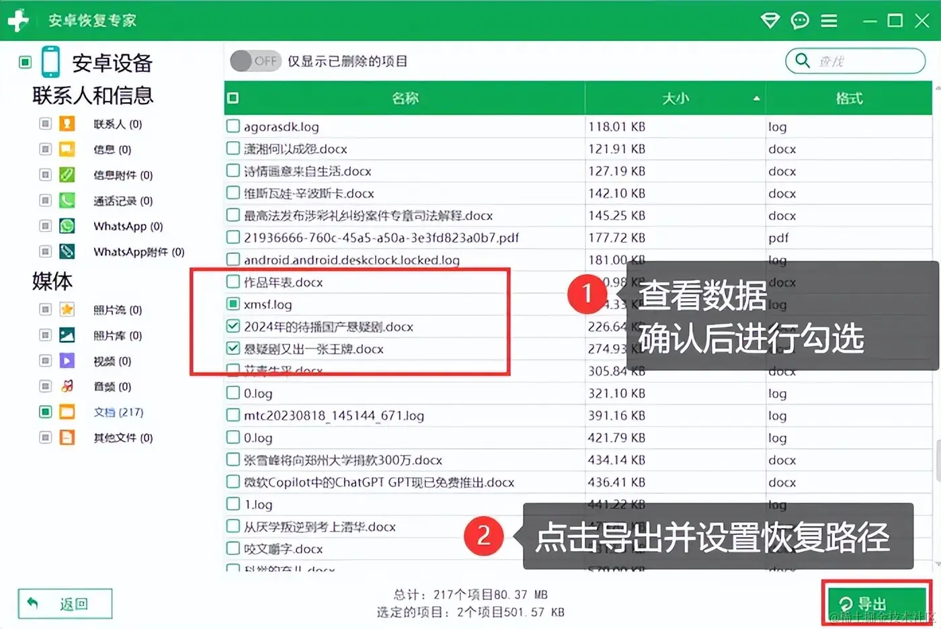The width and height of the screenshot is (941, 629).
Task: Click the 视频 video play icon
Action: click(x=67, y=360)
